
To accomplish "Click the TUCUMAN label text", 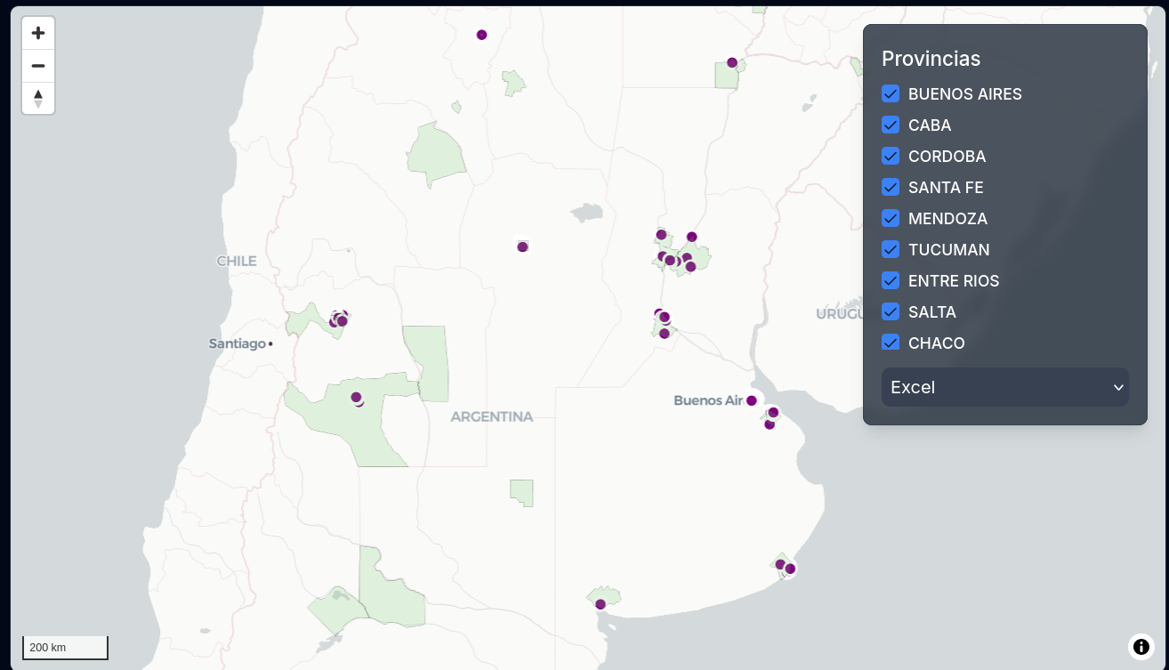I will pos(948,249).
